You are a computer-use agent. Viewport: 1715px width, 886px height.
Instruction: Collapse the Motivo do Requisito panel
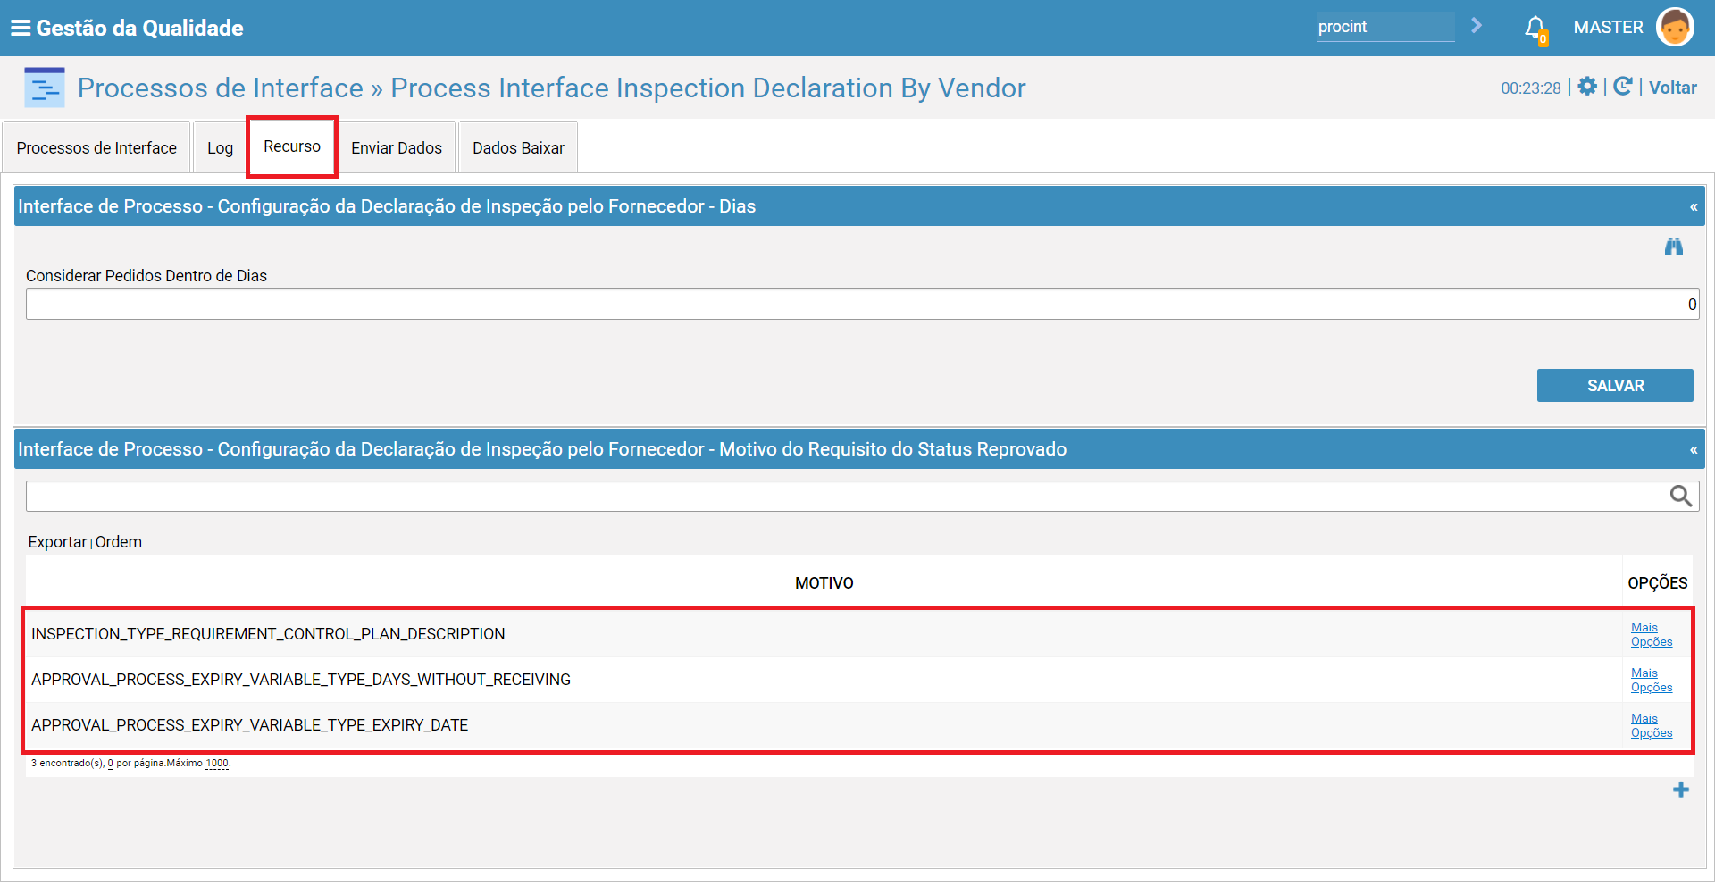click(1694, 449)
